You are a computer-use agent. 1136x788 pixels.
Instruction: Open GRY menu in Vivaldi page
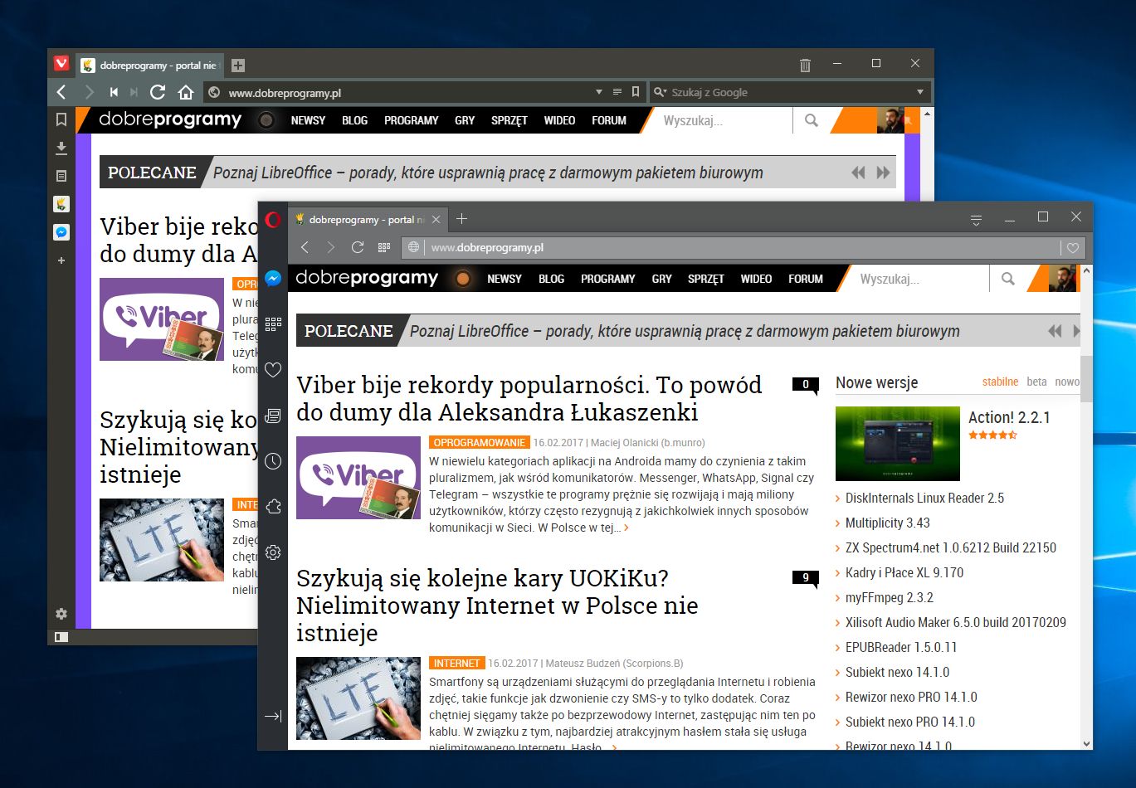point(465,120)
